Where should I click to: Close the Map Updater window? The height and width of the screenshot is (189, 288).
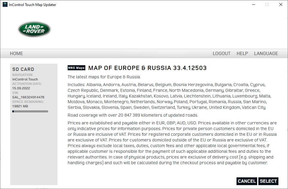coord(281,4)
